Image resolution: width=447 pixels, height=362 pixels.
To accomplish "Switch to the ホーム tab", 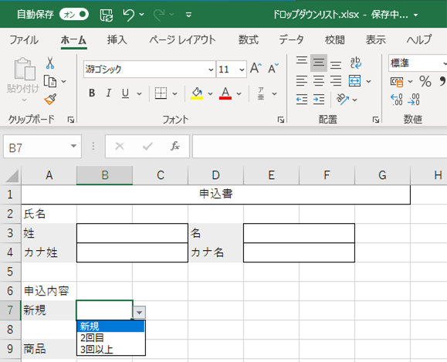I will point(73,40).
